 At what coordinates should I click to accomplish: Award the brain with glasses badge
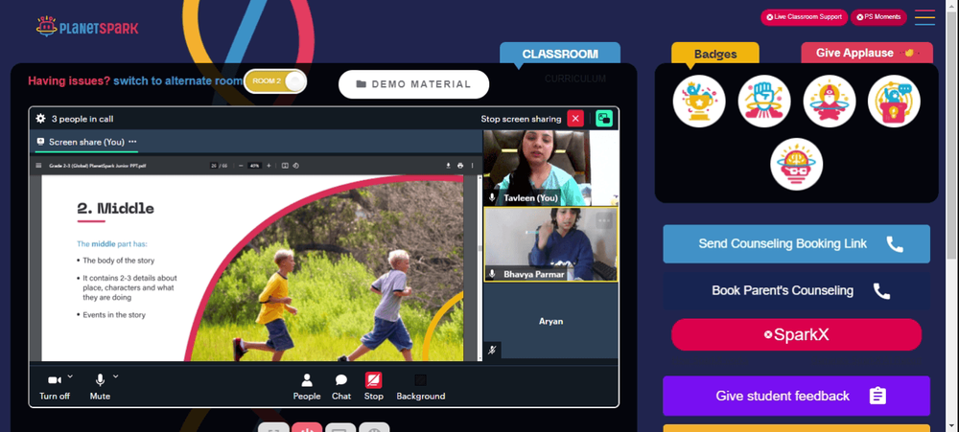[x=796, y=164]
